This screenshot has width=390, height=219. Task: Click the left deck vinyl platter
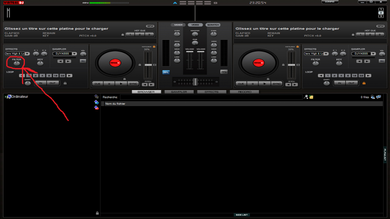coord(115,63)
